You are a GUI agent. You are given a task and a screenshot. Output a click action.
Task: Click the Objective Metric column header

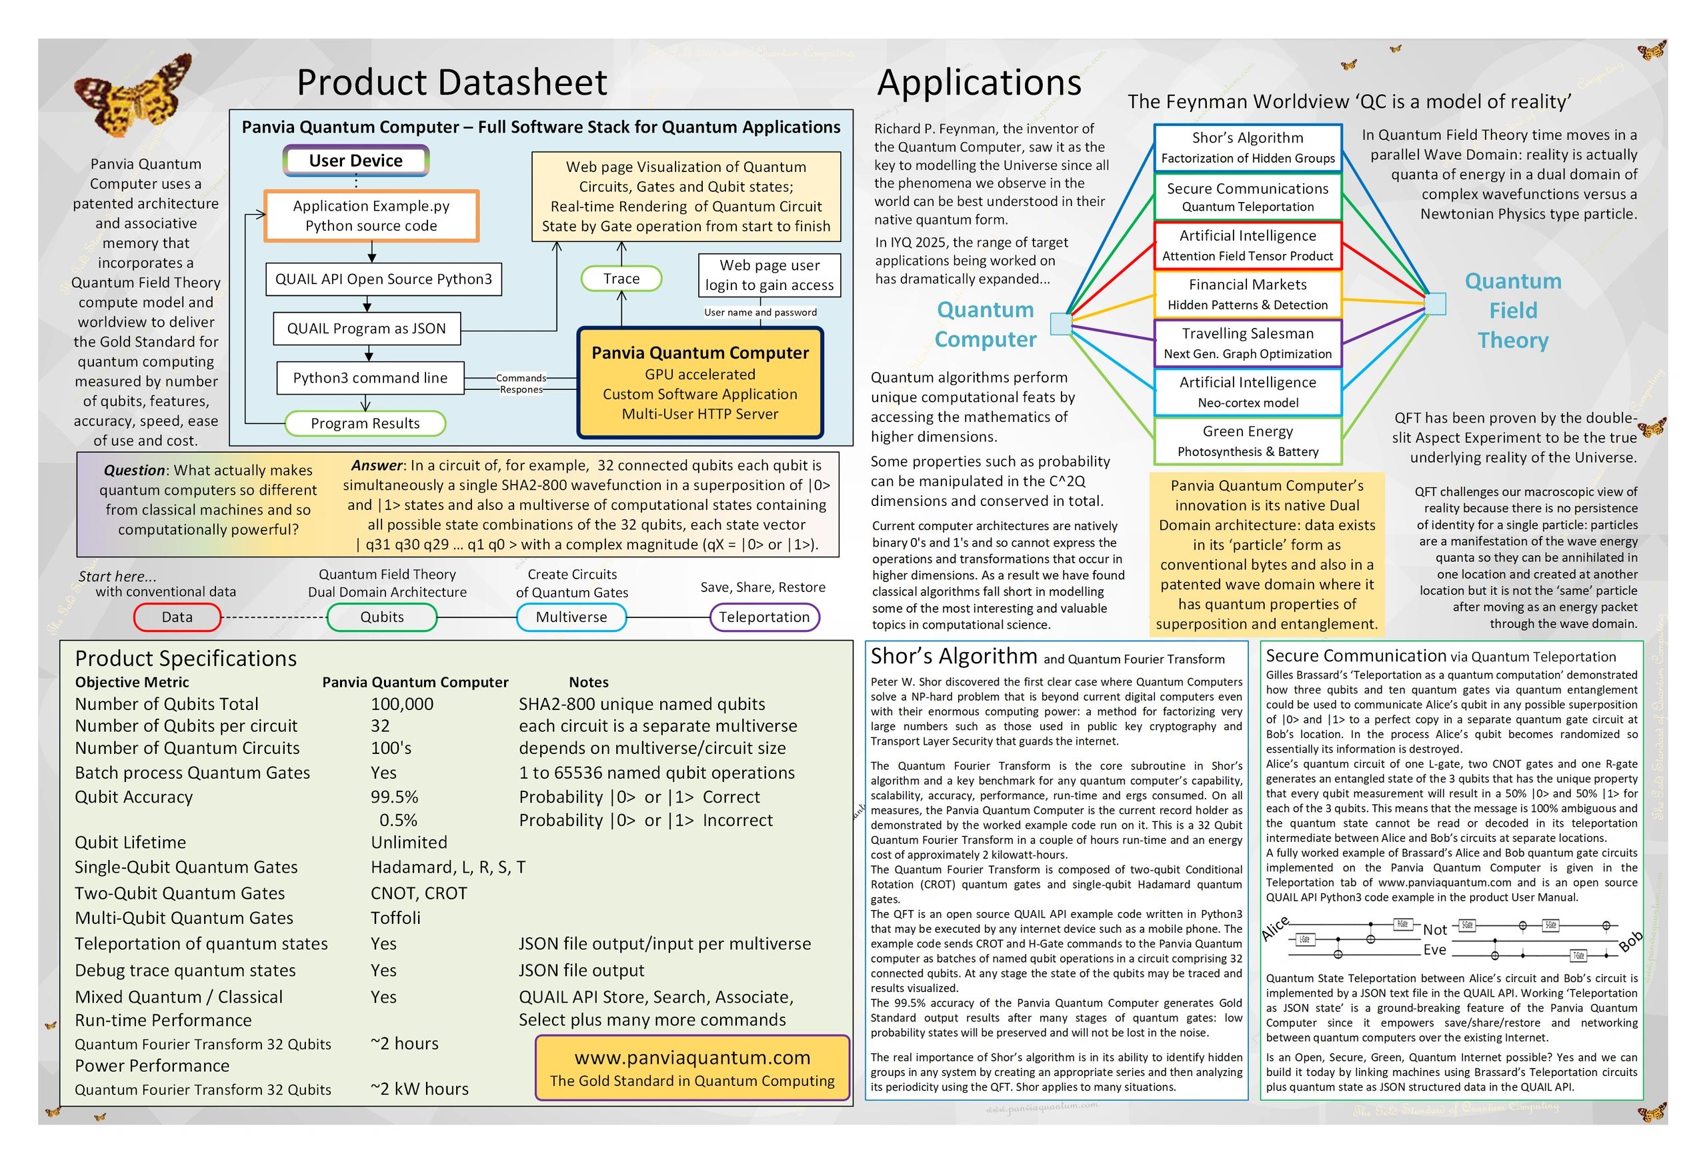point(131,683)
